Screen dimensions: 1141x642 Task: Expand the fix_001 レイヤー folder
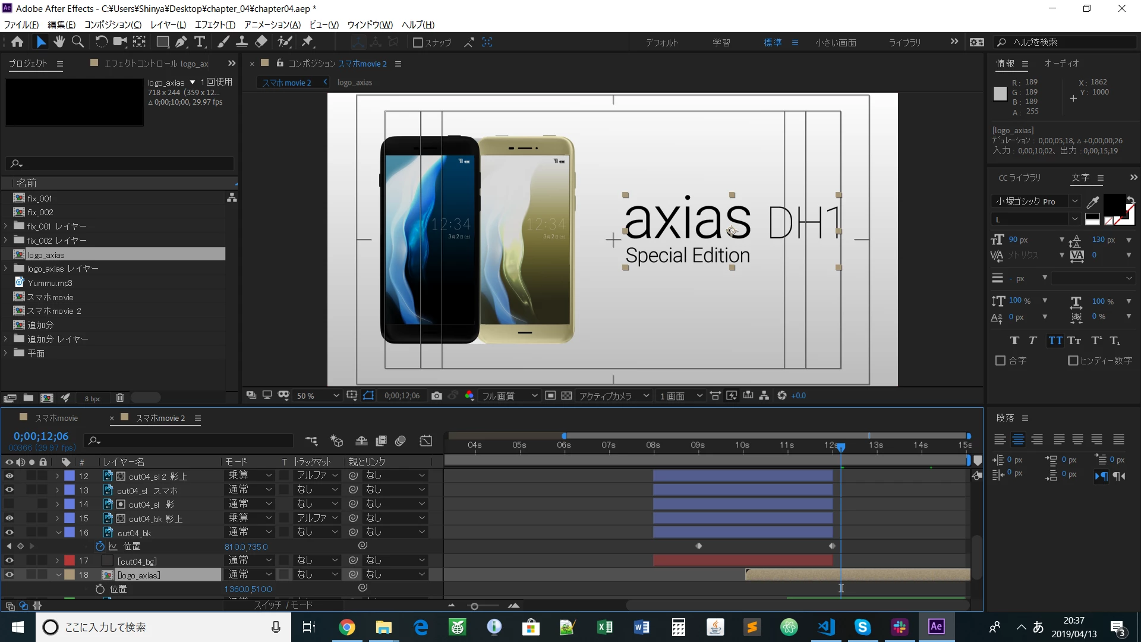coord(6,226)
